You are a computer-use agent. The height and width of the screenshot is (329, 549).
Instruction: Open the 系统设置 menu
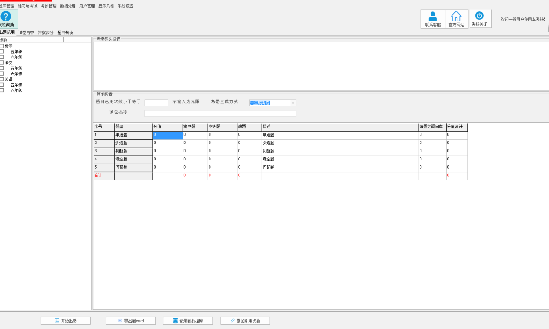tap(125, 6)
